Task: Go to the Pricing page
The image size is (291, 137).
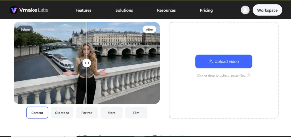Action: (x=206, y=10)
